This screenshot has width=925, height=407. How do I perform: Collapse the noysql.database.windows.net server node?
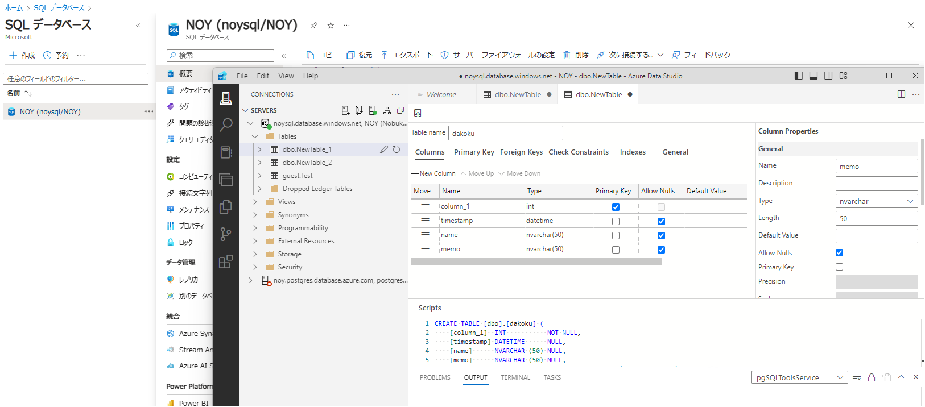(x=250, y=123)
